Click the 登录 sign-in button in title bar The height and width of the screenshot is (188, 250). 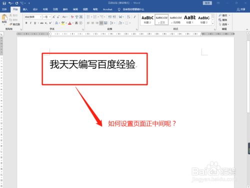pos(207,3)
